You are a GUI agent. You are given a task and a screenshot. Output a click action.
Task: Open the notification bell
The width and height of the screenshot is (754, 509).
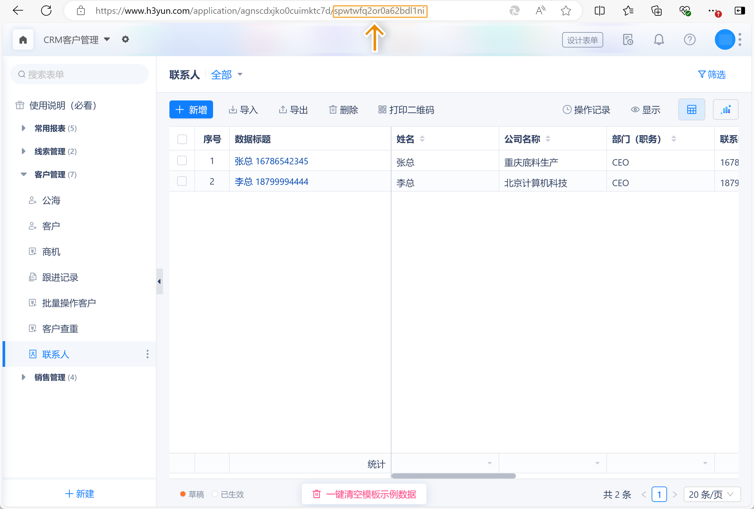point(659,40)
